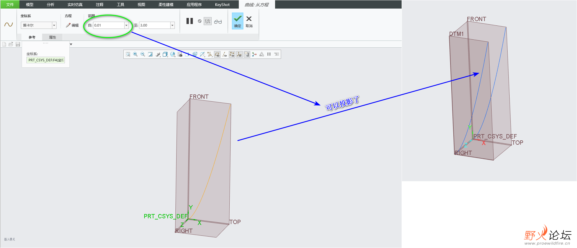
Task: Toggle the pause button in dashboard
Action: [190, 21]
